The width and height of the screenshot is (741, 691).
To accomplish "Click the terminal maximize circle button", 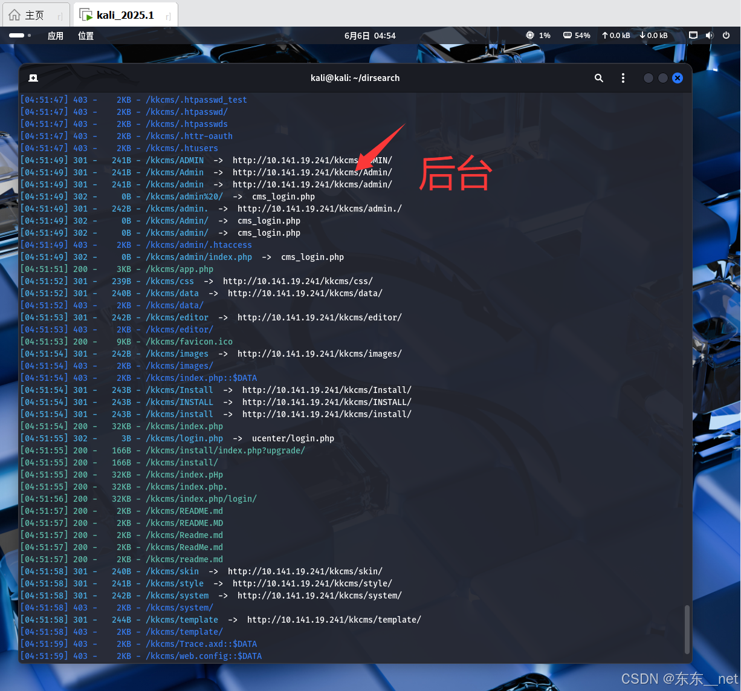I will pos(663,78).
